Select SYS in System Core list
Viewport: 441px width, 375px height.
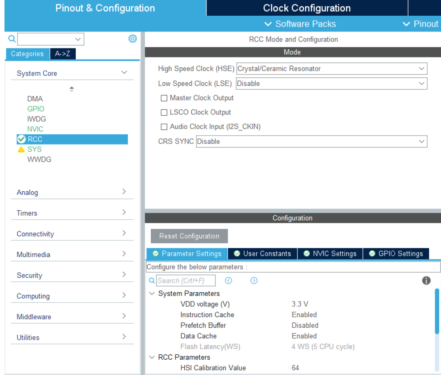34,149
